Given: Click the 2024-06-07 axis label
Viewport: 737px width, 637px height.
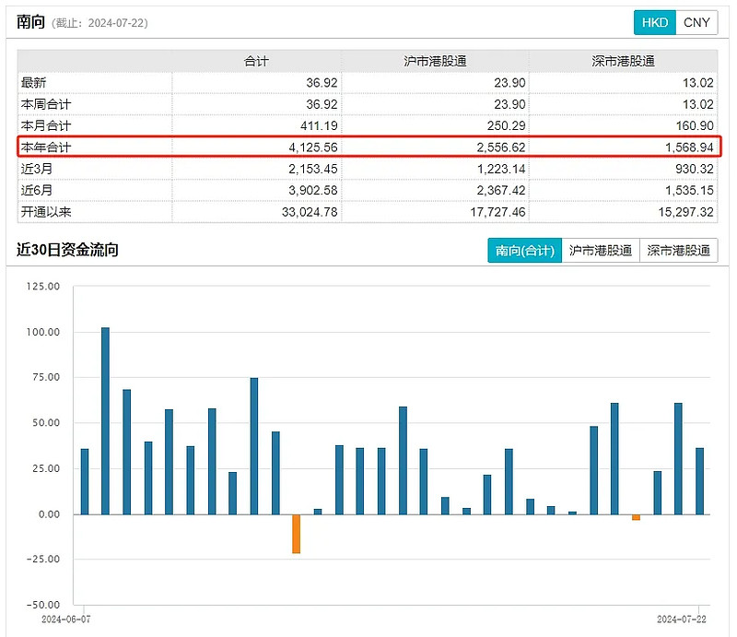Looking at the screenshot, I should point(65,619).
